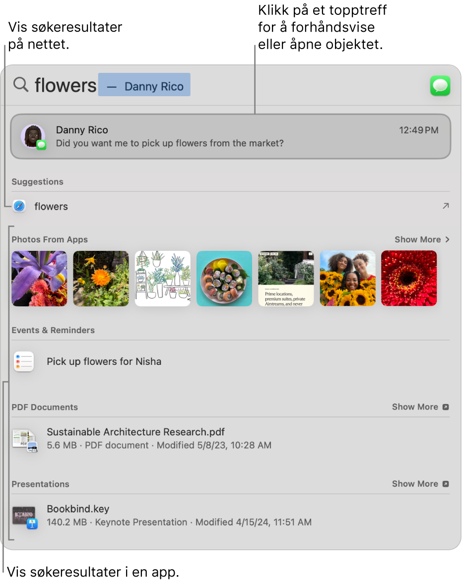Click the Reminders icon beside Pick up flowers for Nisha
The height and width of the screenshot is (583, 462).
pyautogui.click(x=24, y=361)
